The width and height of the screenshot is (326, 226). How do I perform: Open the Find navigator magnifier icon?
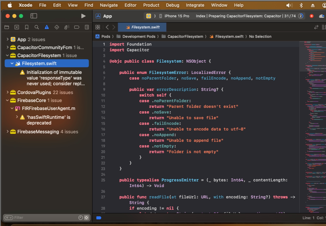tap(37, 27)
